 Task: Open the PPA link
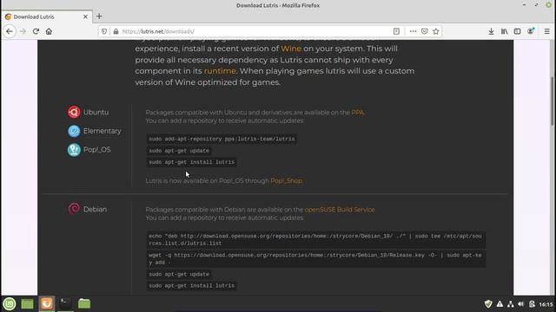[x=357, y=113]
